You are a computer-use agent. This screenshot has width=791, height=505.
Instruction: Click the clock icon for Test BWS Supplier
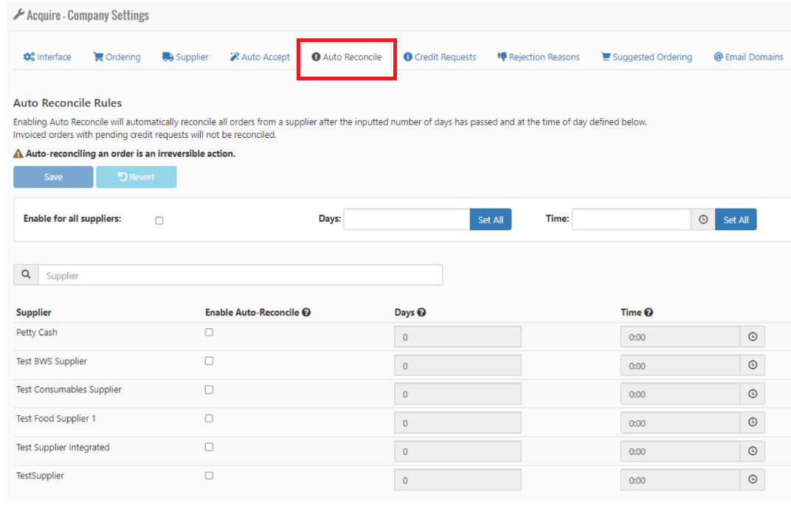(x=753, y=366)
